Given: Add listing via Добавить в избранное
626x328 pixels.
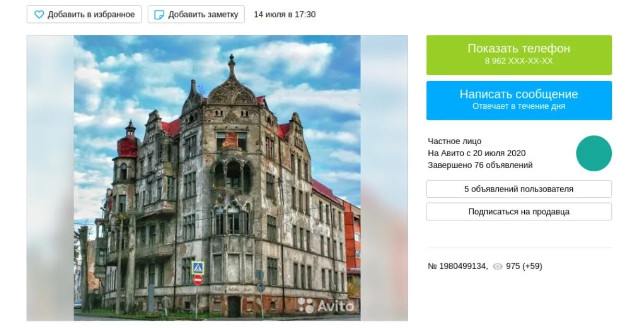Looking at the screenshot, I should pos(84,15).
